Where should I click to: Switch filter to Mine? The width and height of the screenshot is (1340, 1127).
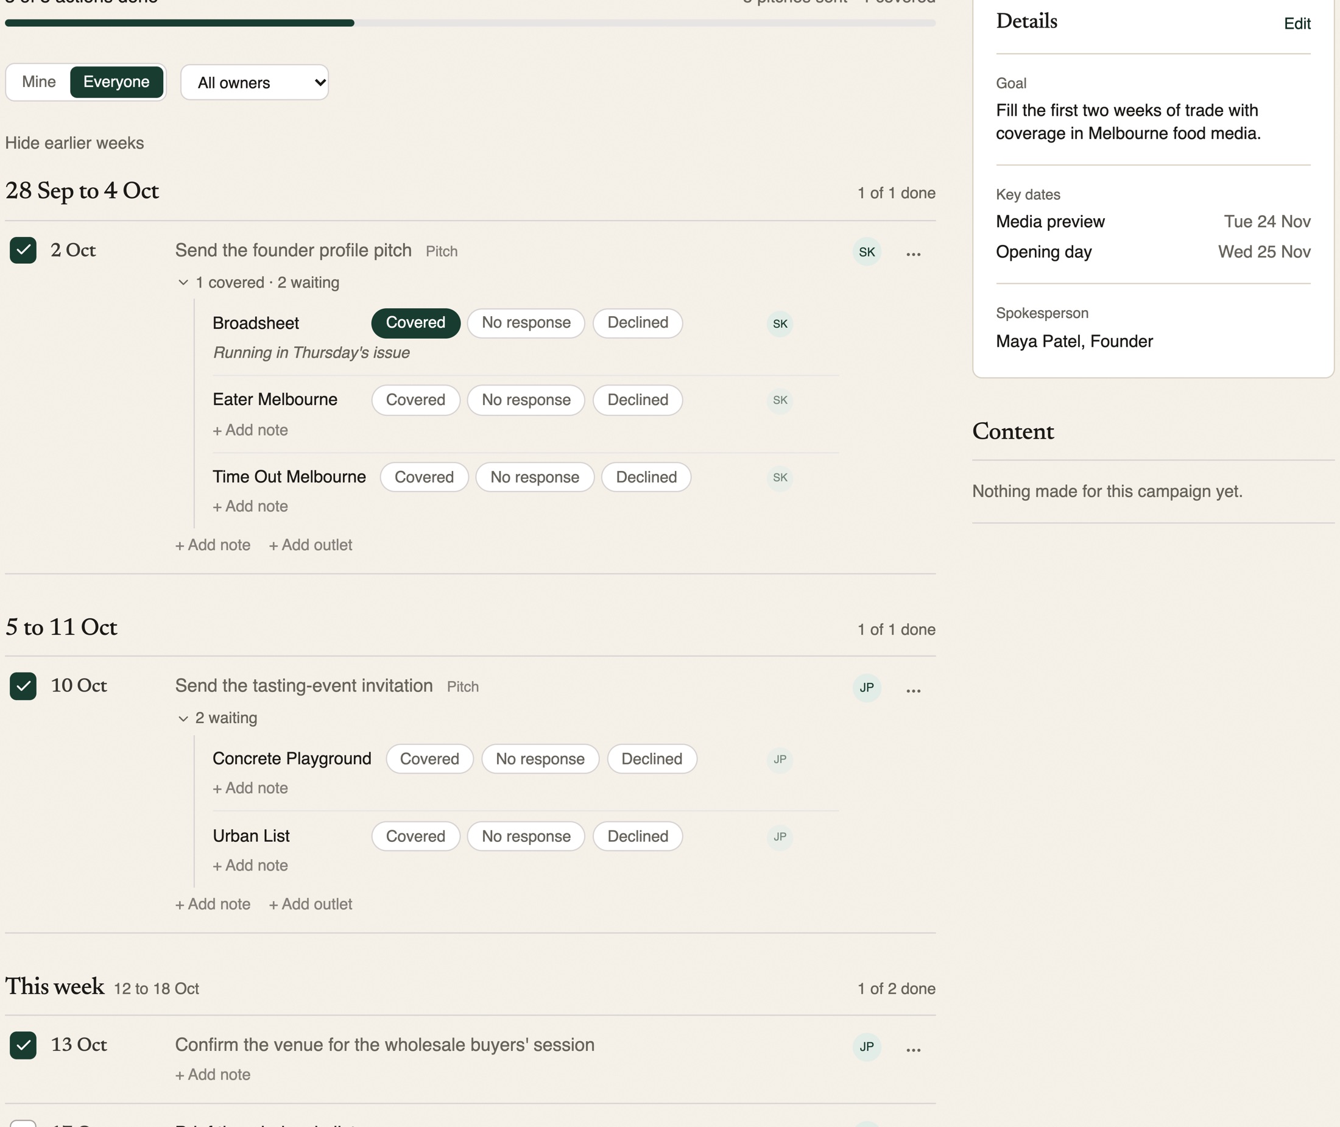click(x=39, y=82)
